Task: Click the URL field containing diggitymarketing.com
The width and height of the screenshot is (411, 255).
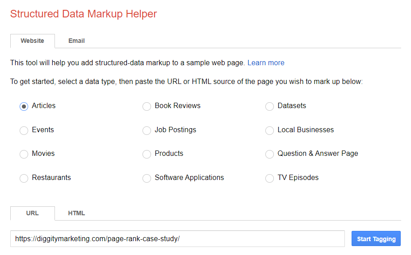Action: (x=177, y=238)
